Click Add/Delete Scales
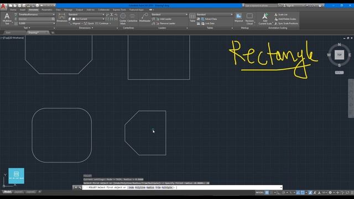The image size is (354, 199). 285,19
